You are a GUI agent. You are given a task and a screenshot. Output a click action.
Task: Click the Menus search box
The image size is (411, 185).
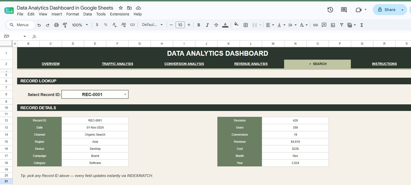21,25
